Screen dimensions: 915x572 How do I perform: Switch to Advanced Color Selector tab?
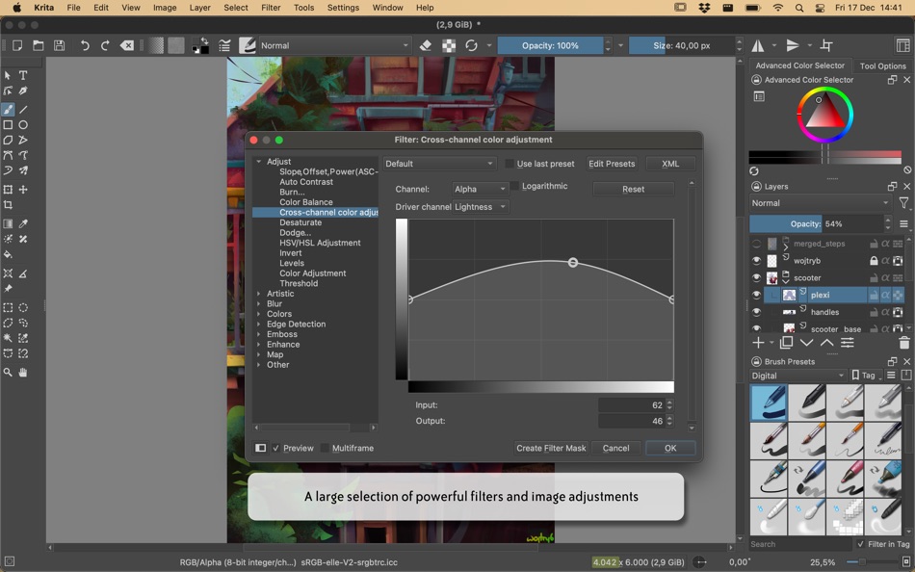(x=800, y=65)
